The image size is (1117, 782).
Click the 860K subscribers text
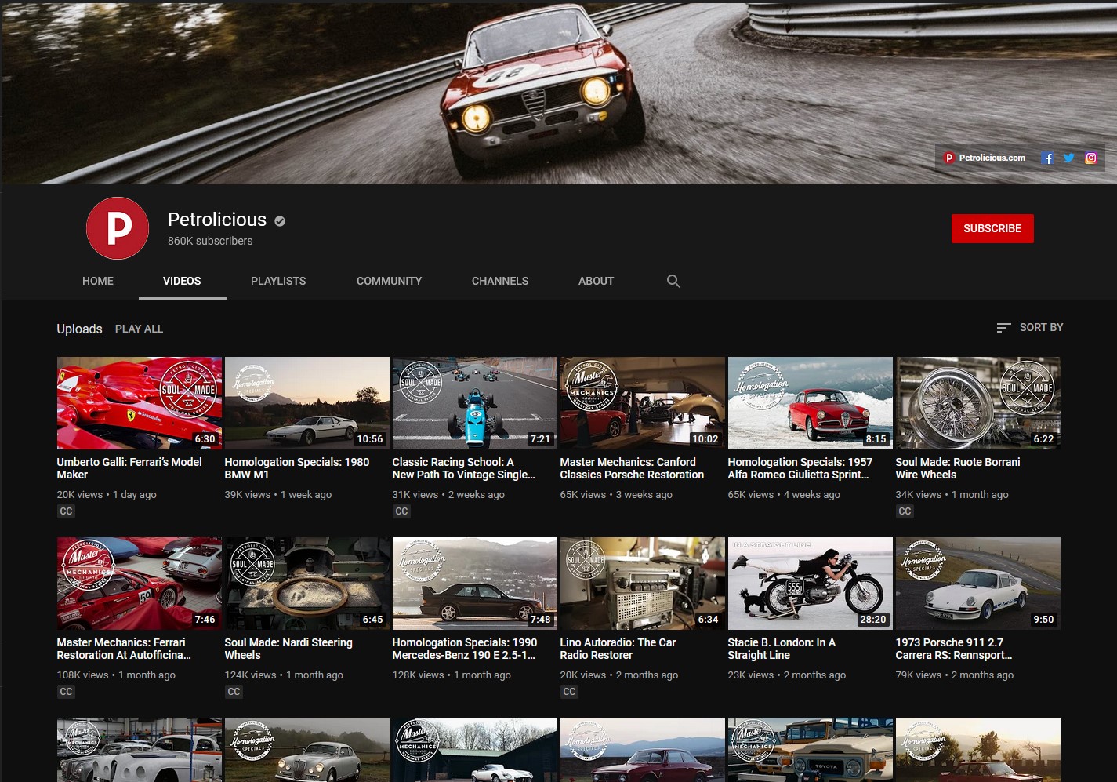coord(210,241)
